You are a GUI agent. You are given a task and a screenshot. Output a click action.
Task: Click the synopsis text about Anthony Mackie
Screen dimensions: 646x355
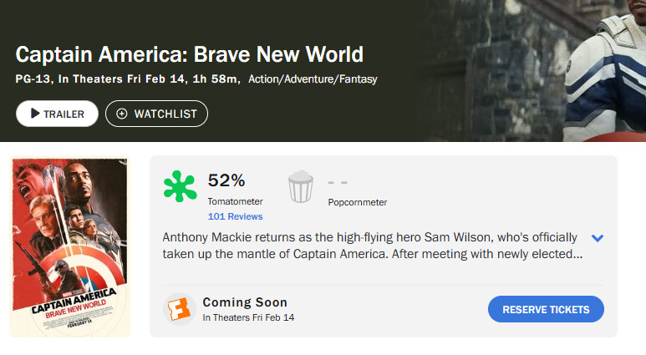(x=372, y=246)
